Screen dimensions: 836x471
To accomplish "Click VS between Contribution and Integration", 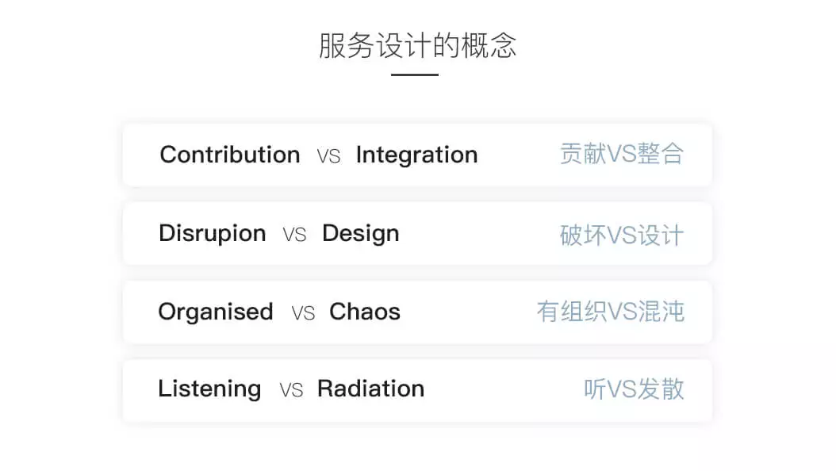I will pyautogui.click(x=328, y=156).
